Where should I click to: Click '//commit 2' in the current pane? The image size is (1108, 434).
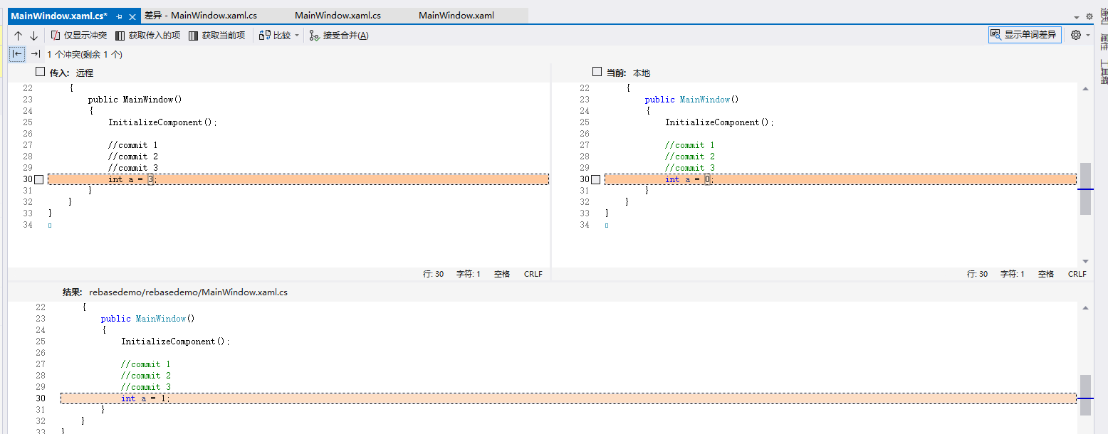(690, 157)
